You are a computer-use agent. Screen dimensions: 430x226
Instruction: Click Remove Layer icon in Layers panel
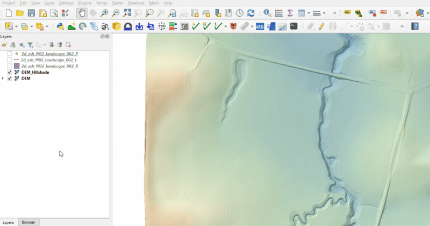tap(68, 45)
